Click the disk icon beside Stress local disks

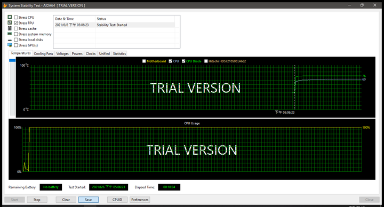[10, 39]
